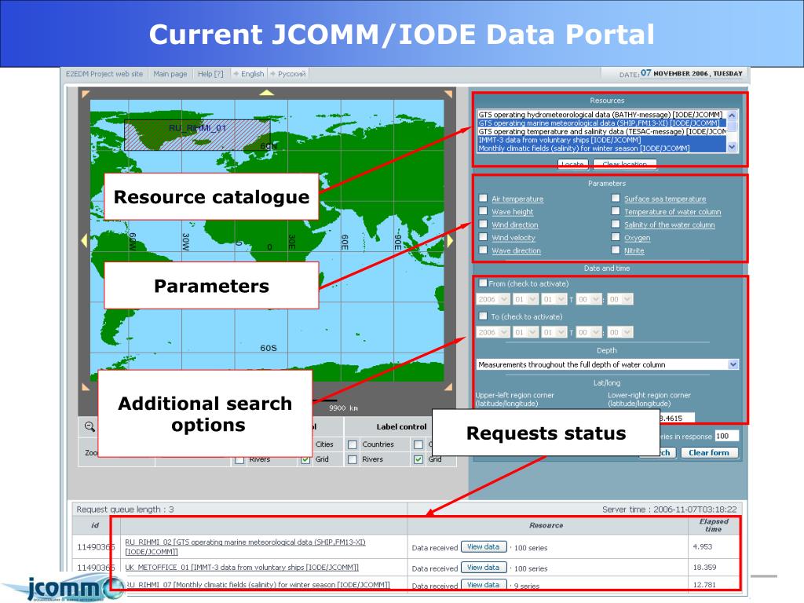Viewport: 804px width, 603px height.
Task: Tick the Countries label checkbox
Action: click(353, 444)
